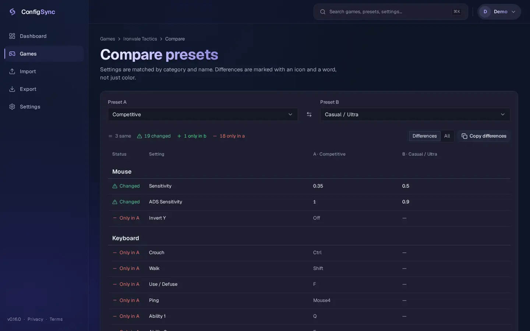Open the Terms link in footer
This screenshot has height=331, width=530.
(56, 319)
